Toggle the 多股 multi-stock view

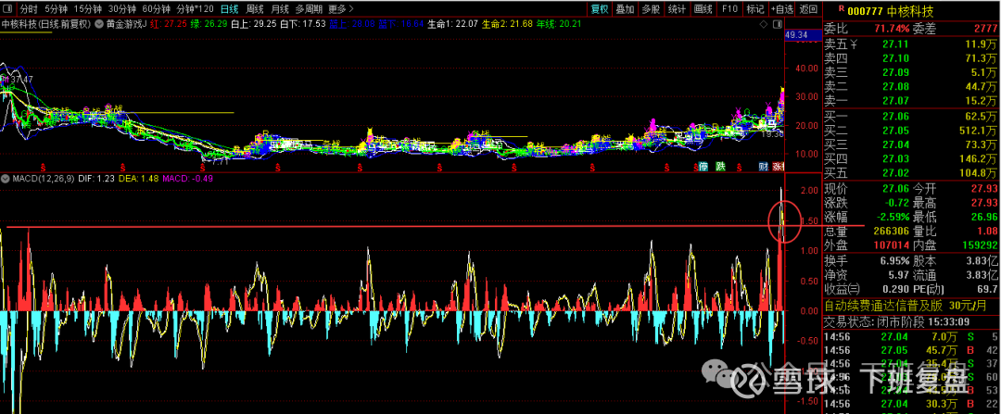(652, 9)
